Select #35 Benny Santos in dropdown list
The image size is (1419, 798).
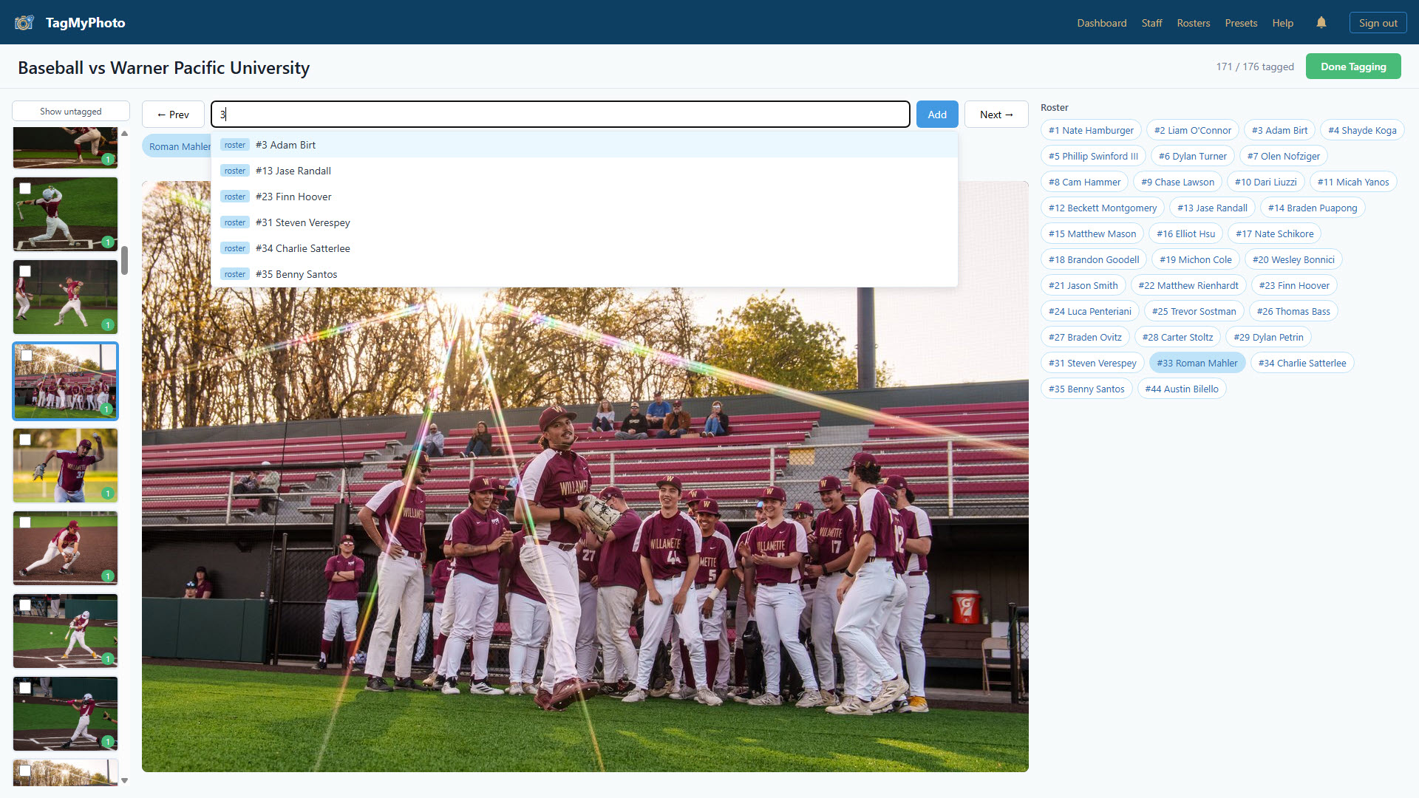click(x=296, y=274)
